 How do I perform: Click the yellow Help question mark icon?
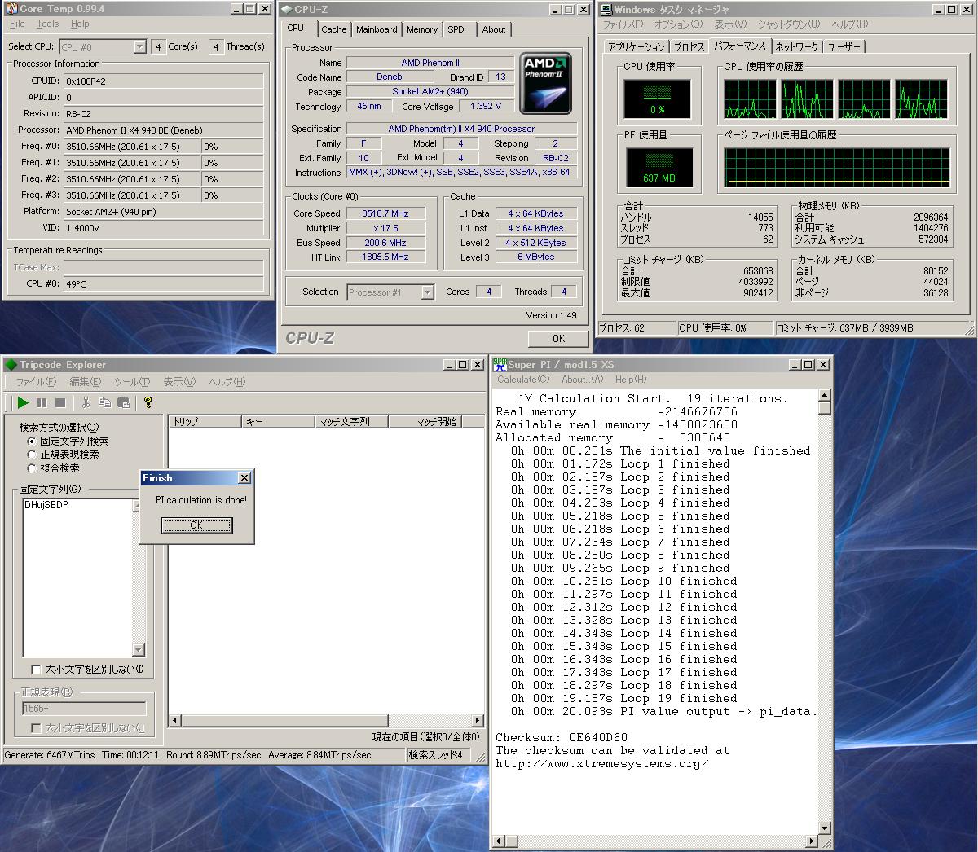(148, 402)
